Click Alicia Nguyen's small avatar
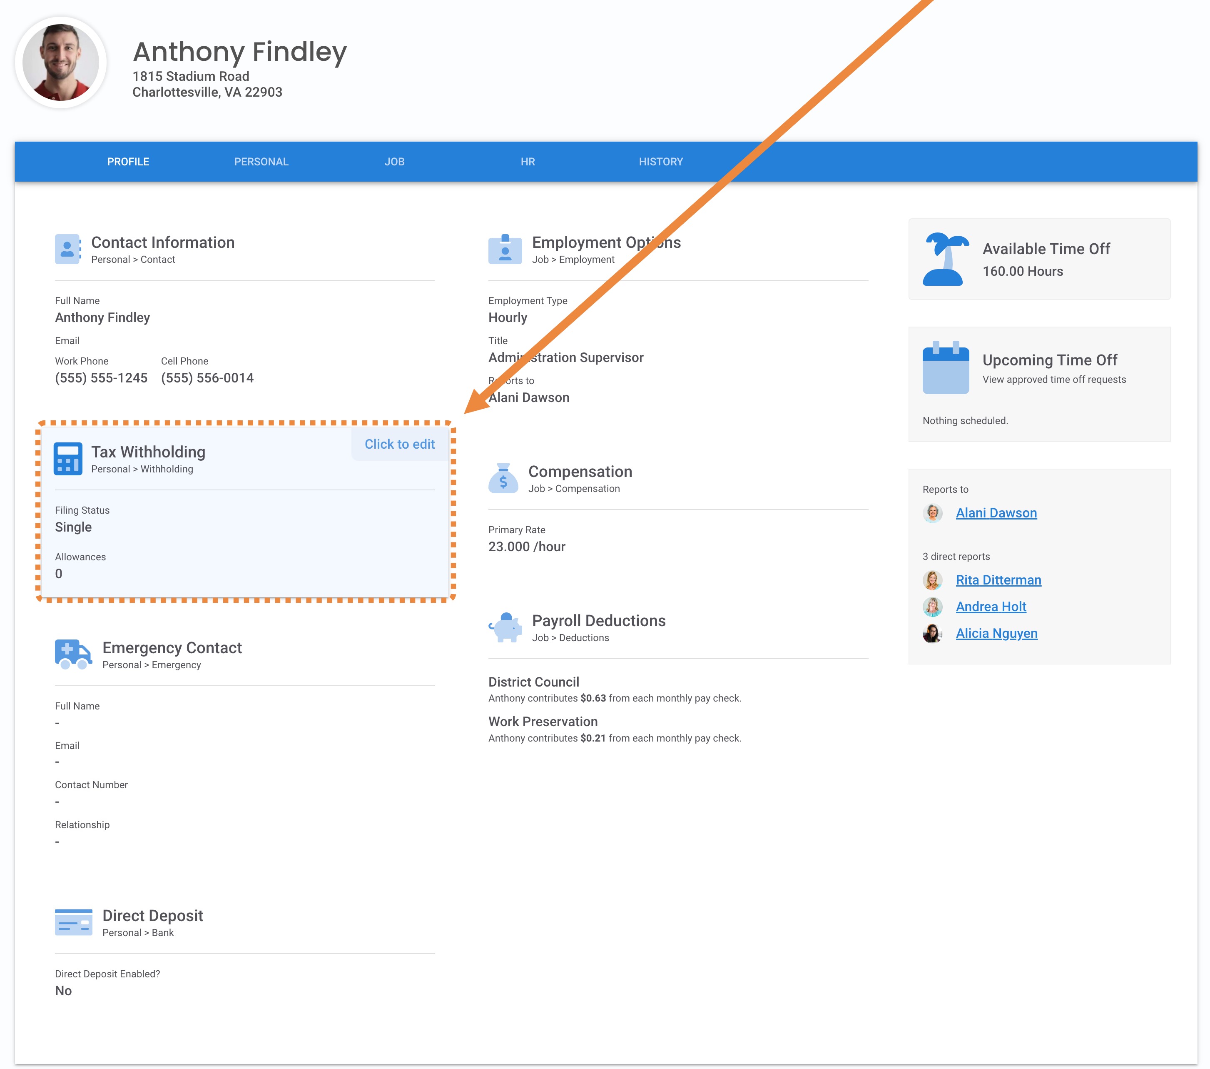The image size is (1210, 1069). tap(932, 633)
